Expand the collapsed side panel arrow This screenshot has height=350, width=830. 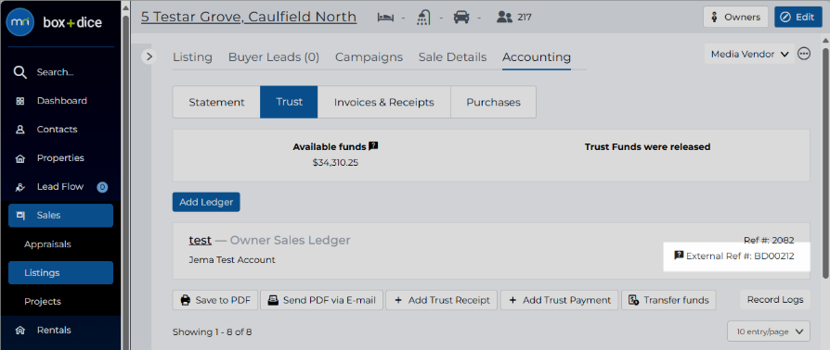149,56
